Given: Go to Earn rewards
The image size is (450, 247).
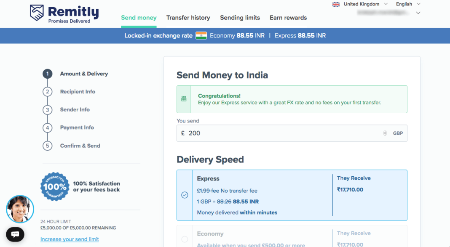Looking at the screenshot, I should (x=288, y=18).
